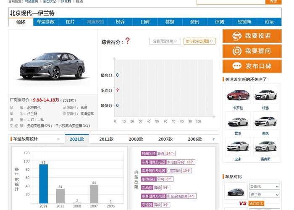Open the 雷凌 car thumbnail
Image resolution: width=294 pixels, height=210 pixels.
238,121
